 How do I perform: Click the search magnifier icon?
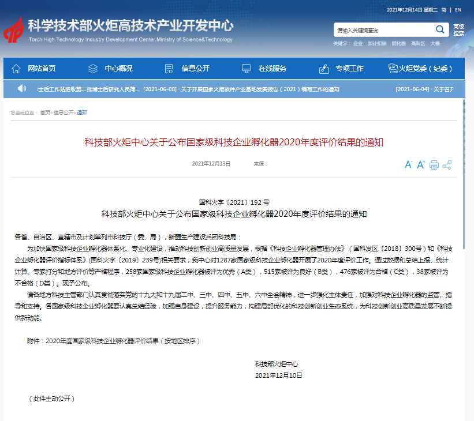point(440,29)
